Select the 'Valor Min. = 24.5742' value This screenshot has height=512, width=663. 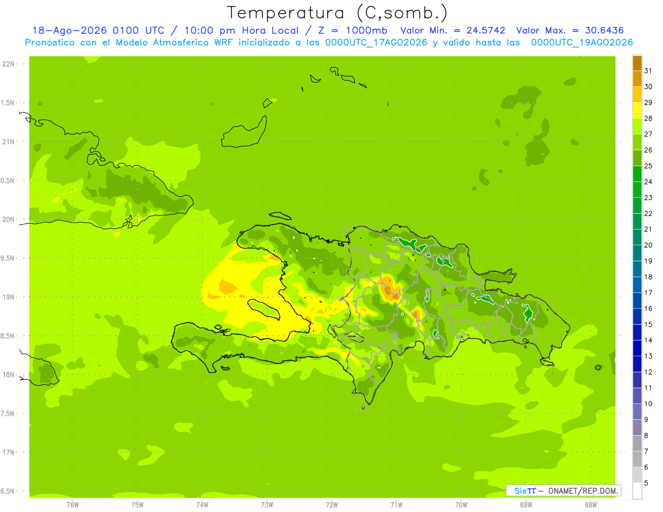point(452,30)
